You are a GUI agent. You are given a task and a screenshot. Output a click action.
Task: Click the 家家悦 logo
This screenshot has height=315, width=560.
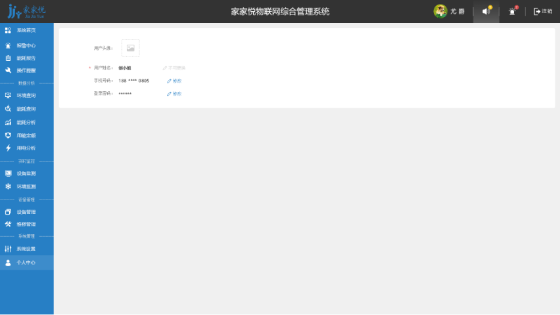point(26,11)
